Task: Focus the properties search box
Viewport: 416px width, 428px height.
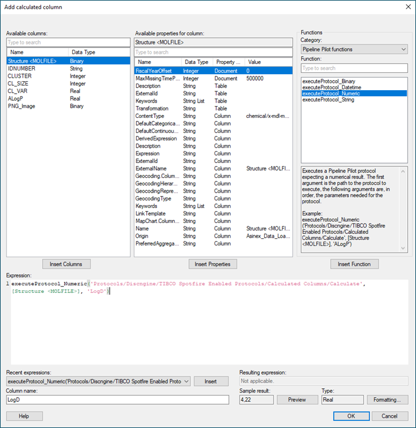Action: click(213, 52)
